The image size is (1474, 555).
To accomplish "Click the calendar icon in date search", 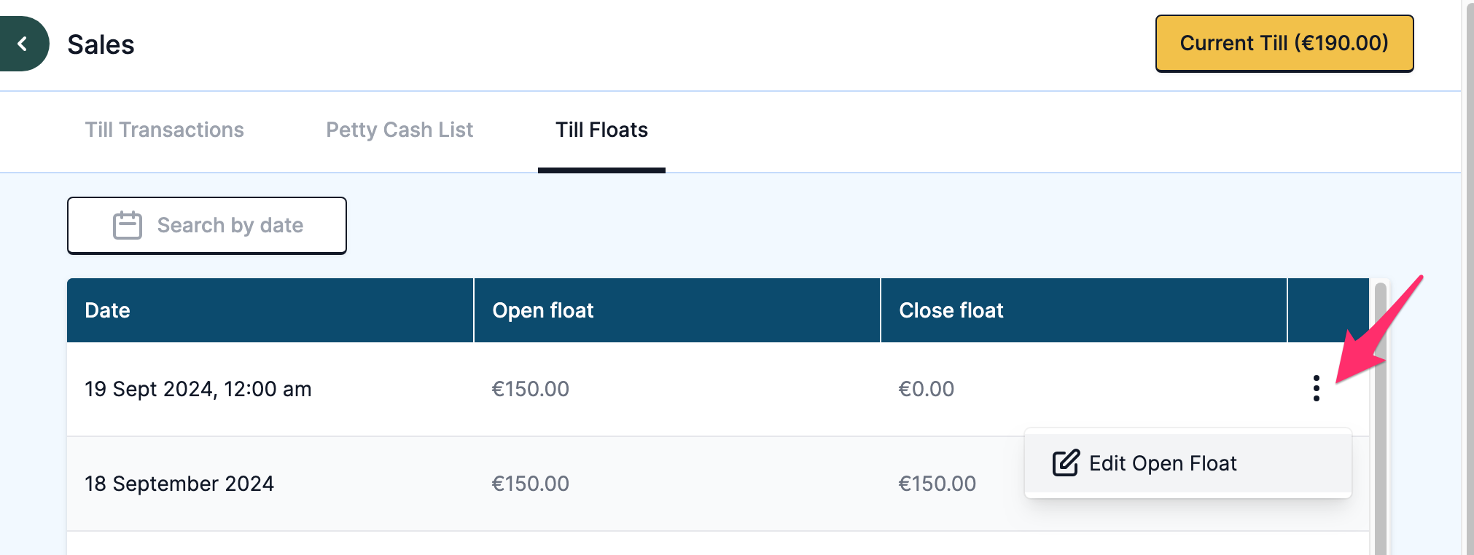I will point(127,225).
